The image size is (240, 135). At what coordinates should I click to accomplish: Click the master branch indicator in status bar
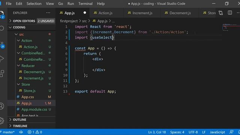[7, 132]
